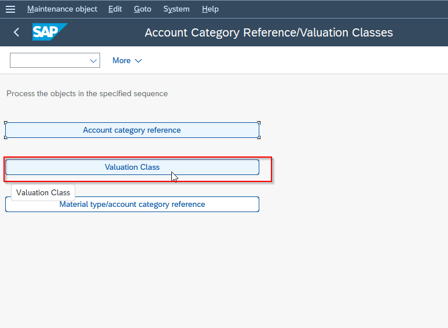Viewport: 448px width, 328px height.
Task: Click Material type/account category reference button
Action: tap(132, 204)
